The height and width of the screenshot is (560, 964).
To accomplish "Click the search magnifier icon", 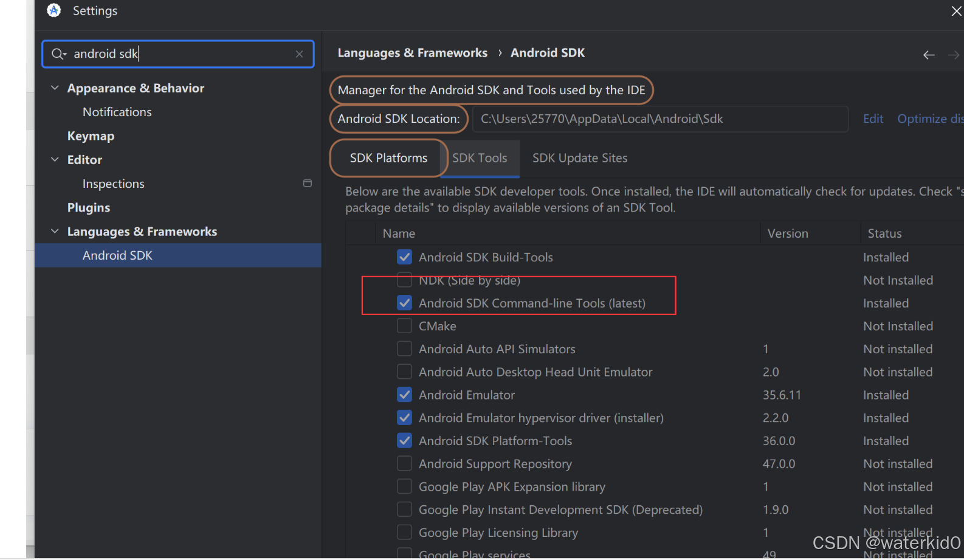I will (x=58, y=54).
